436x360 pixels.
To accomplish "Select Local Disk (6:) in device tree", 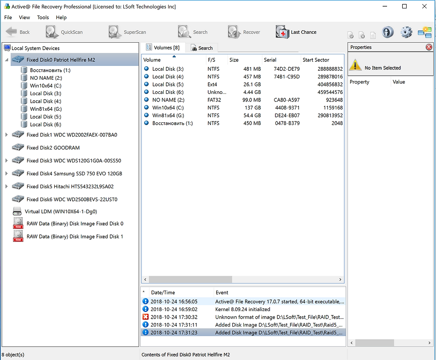I will [x=45, y=125].
